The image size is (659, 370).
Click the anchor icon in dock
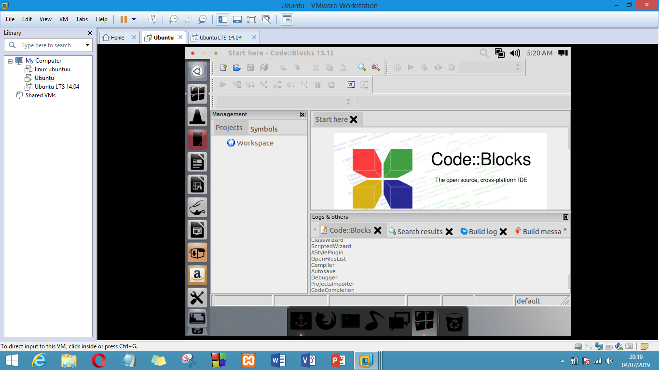[301, 320]
